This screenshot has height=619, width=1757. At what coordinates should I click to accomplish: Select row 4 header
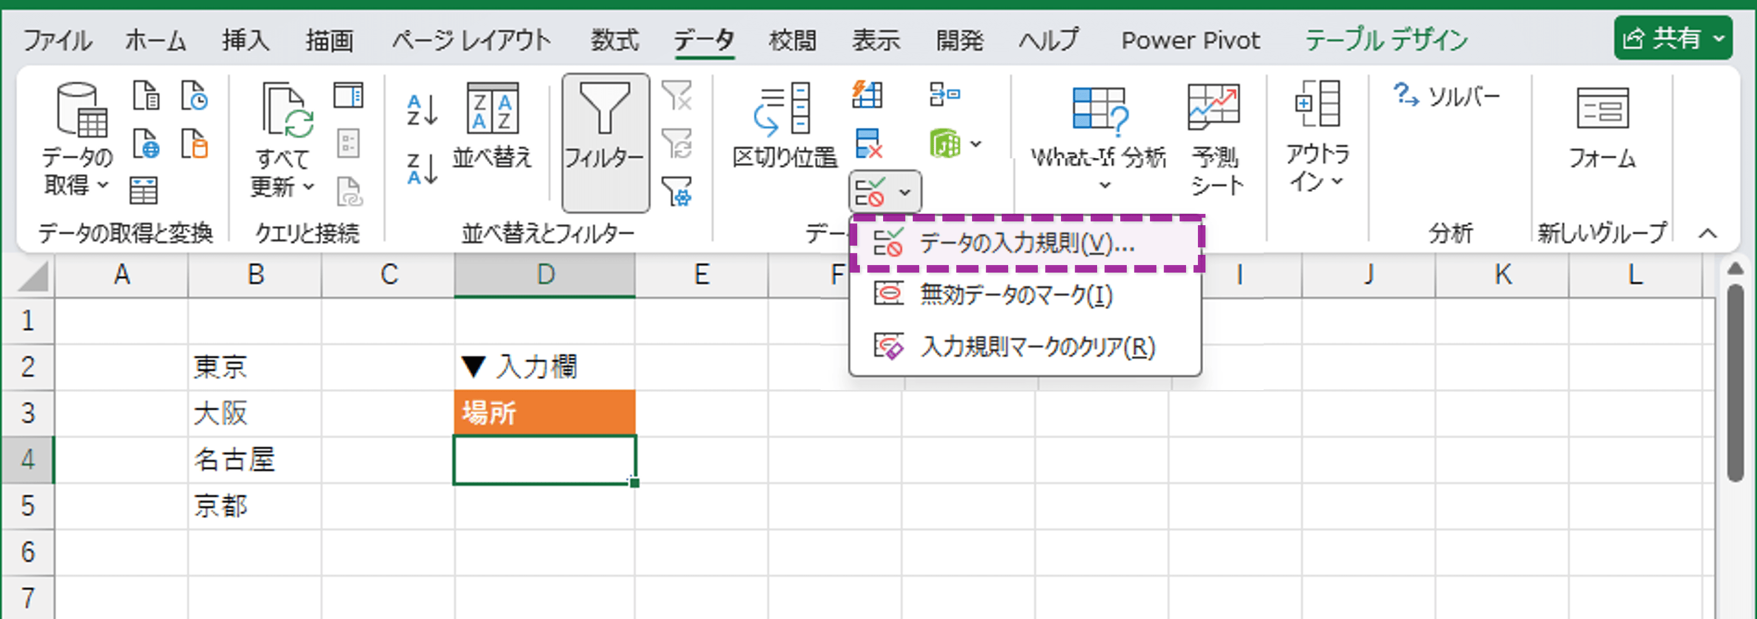(x=27, y=460)
